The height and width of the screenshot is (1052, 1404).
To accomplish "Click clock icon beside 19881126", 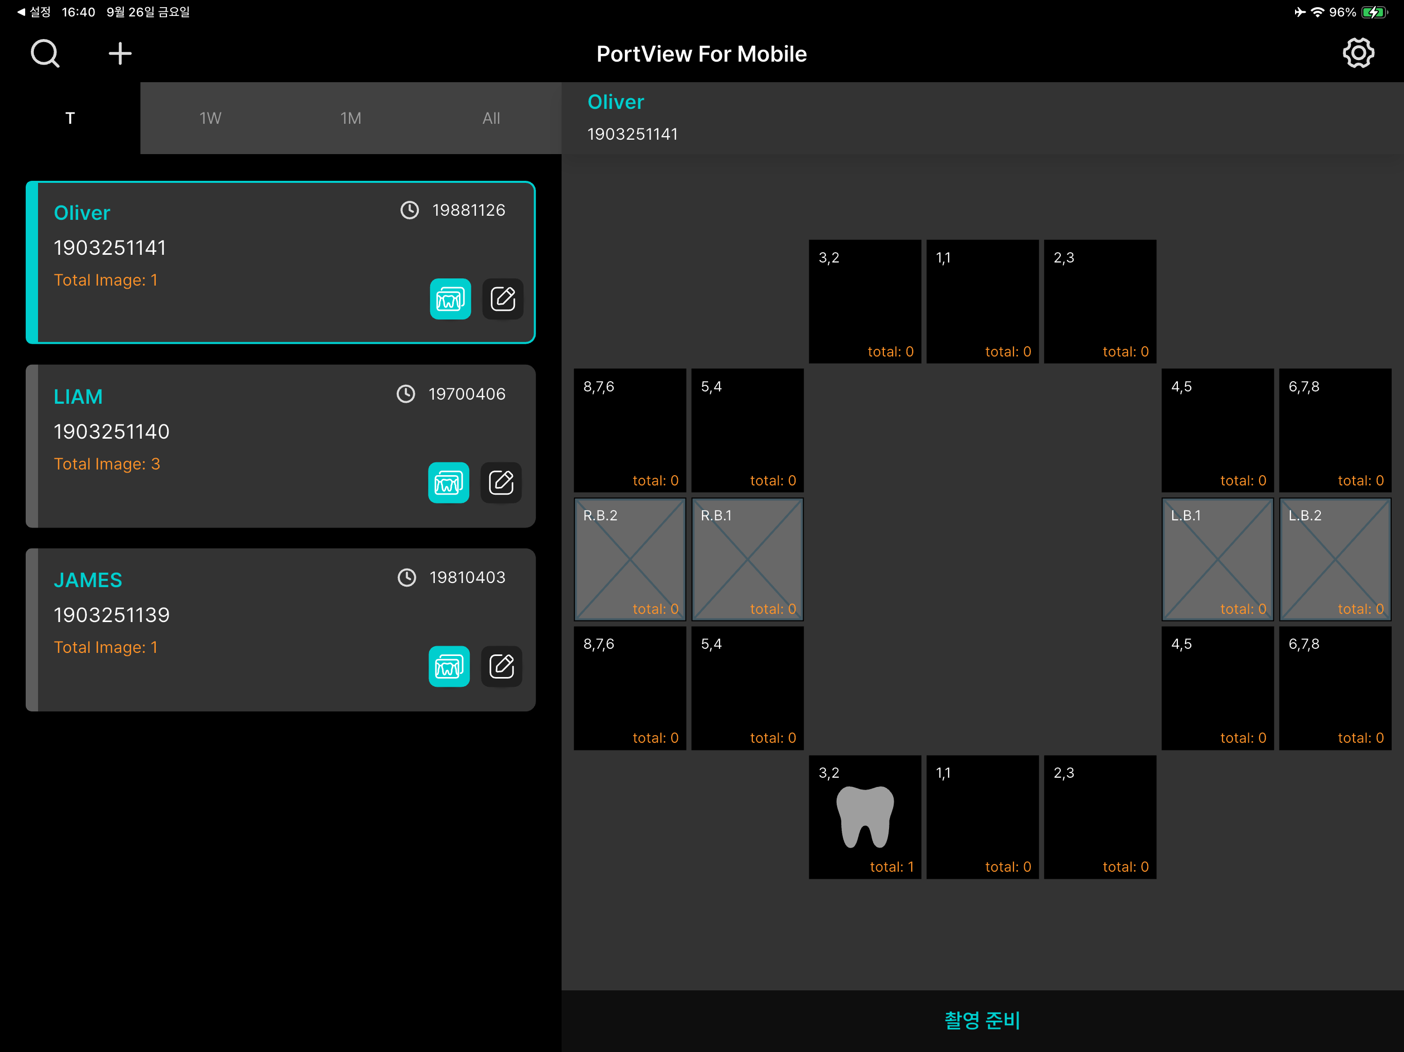I will [x=410, y=210].
